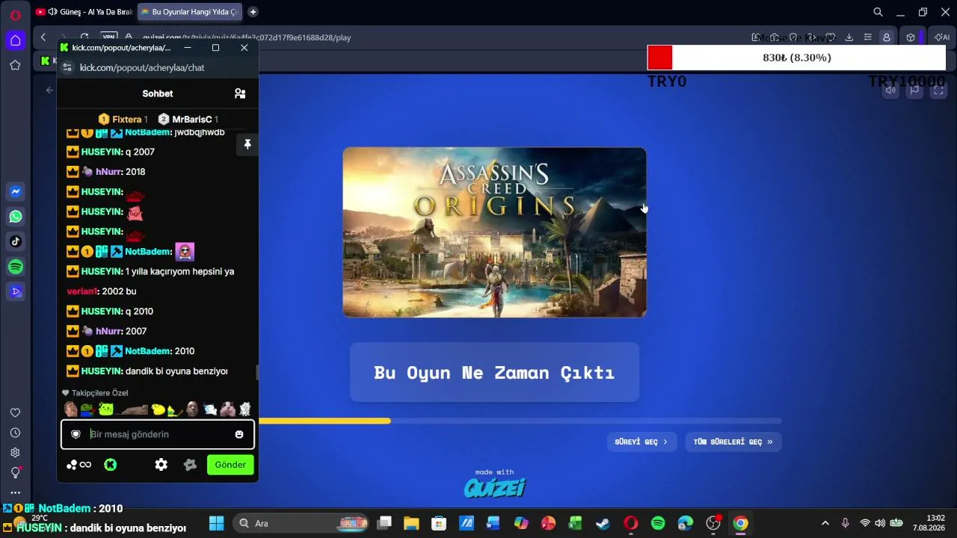957x538 pixels.
Task: Click the channel points infinity icon
Action: point(79,465)
